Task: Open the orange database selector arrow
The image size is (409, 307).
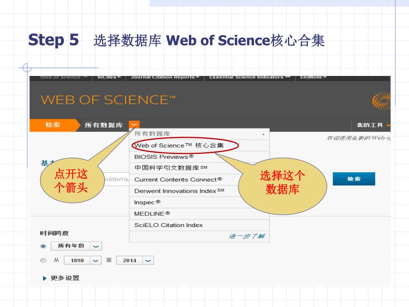Action: [x=134, y=125]
